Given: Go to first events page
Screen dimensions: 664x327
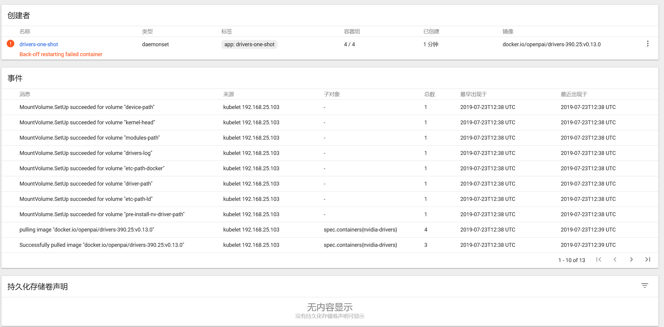Looking at the screenshot, I should pos(599,260).
